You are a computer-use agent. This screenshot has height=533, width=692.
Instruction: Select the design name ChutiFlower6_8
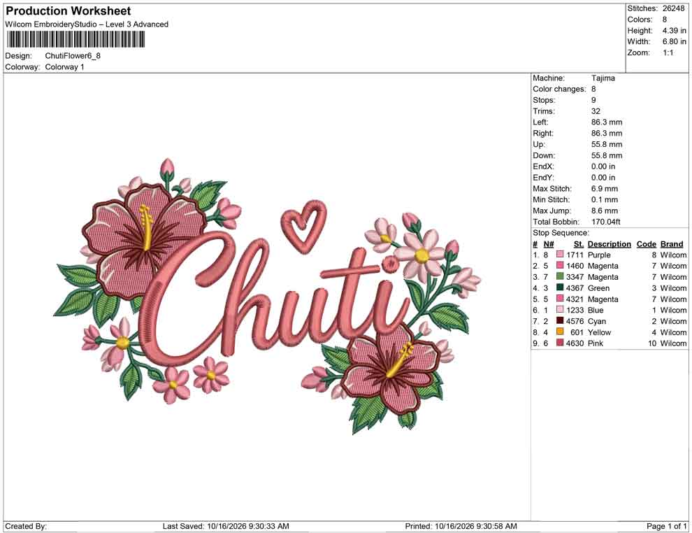pos(73,56)
